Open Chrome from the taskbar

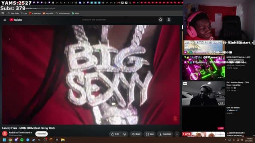point(10,140)
